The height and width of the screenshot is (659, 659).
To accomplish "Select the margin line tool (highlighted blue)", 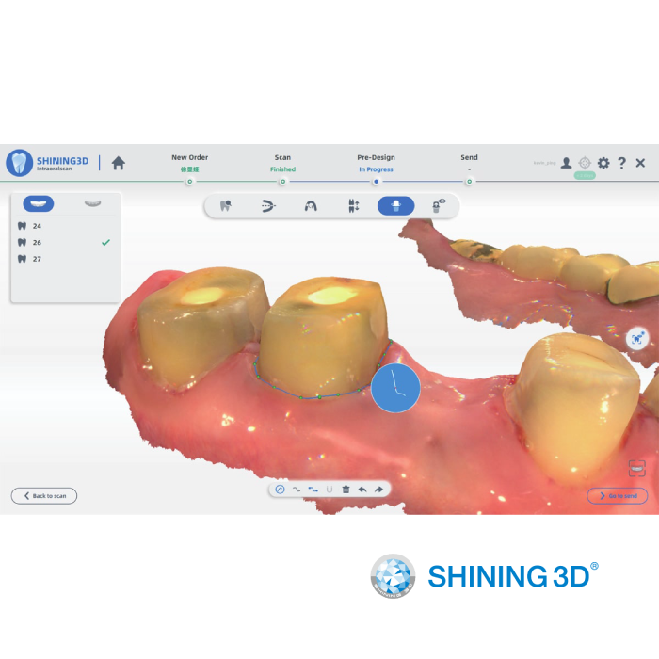I will coord(395,205).
